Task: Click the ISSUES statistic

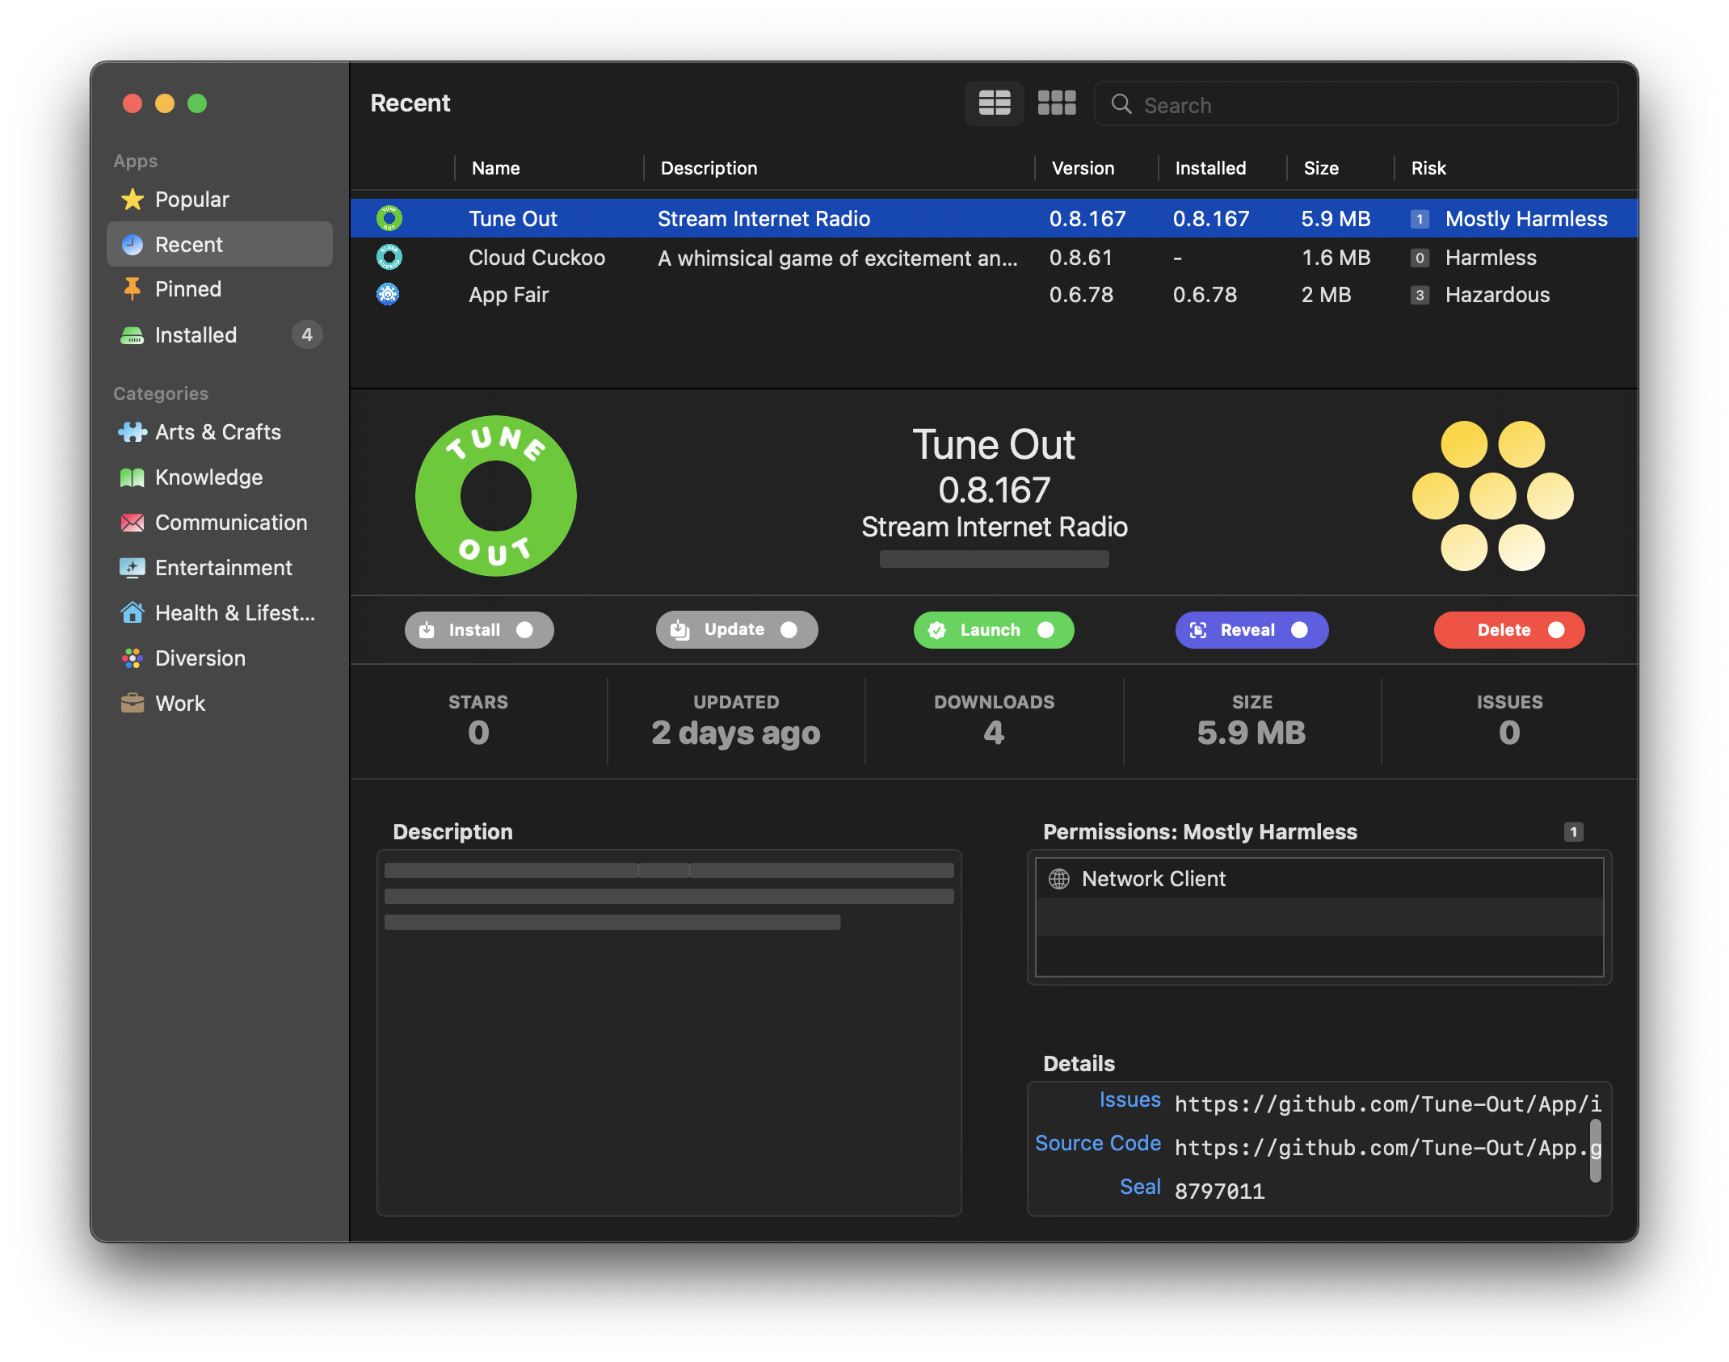Action: (1509, 721)
